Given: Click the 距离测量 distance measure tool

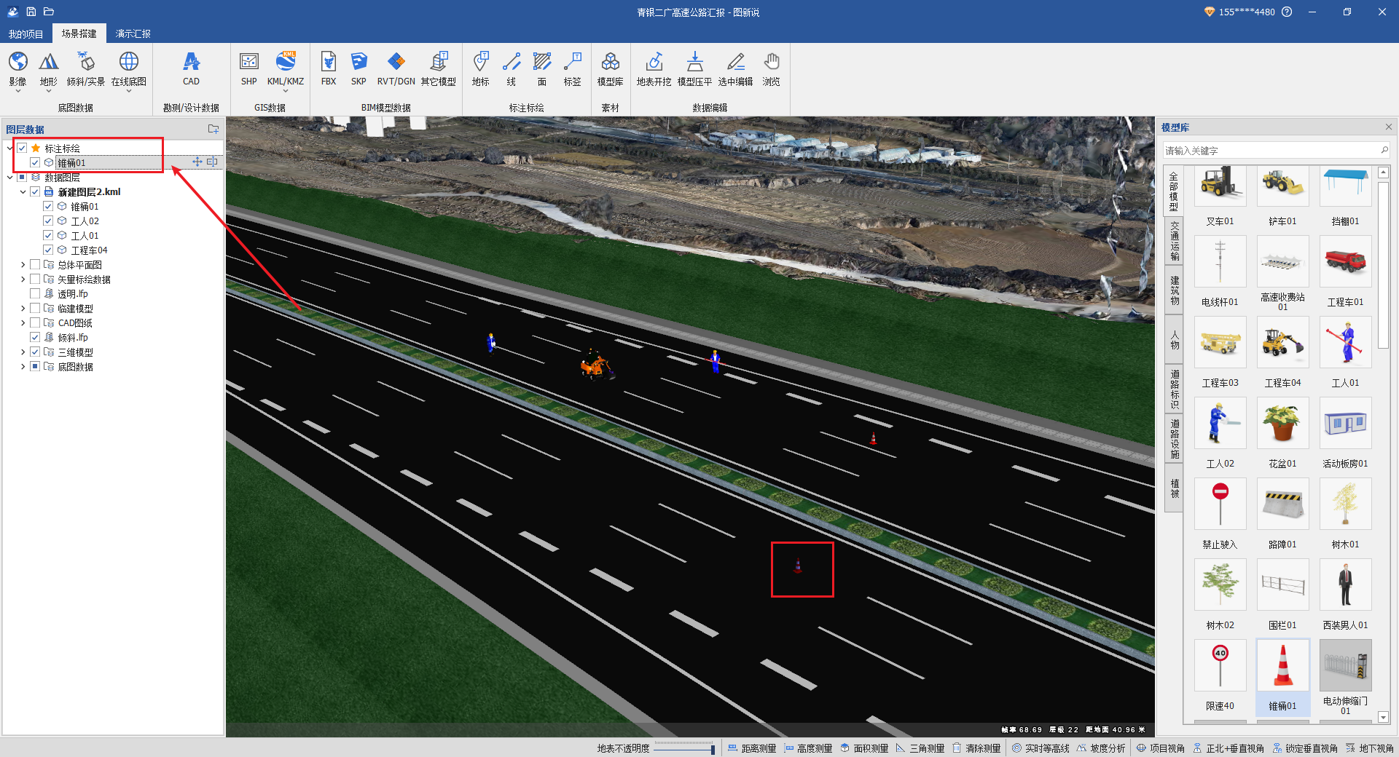Looking at the screenshot, I should (752, 748).
